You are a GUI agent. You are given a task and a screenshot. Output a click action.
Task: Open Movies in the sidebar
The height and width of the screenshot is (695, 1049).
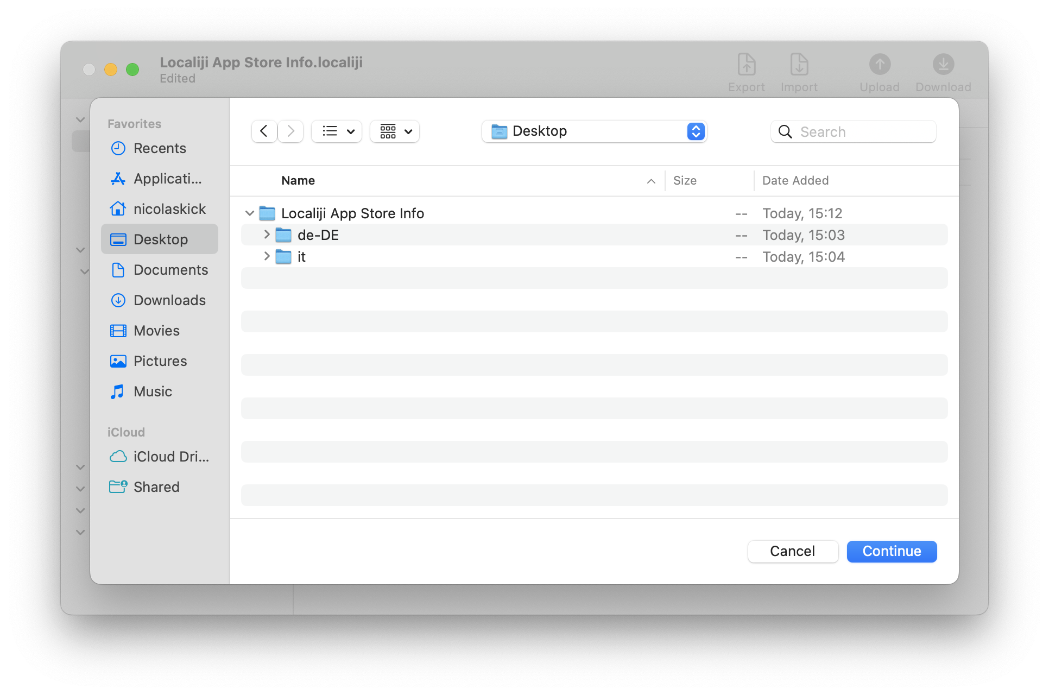pyautogui.click(x=160, y=331)
